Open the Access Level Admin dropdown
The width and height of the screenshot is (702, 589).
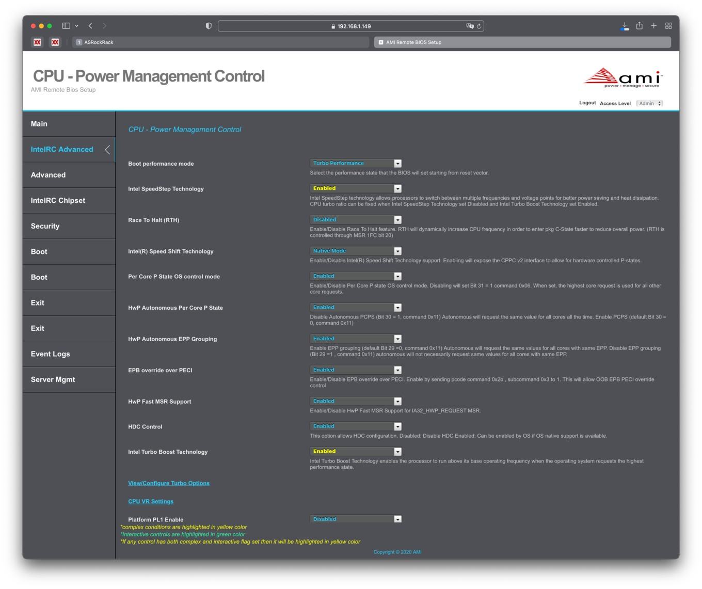pyautogui.click(x=650, y=103)
